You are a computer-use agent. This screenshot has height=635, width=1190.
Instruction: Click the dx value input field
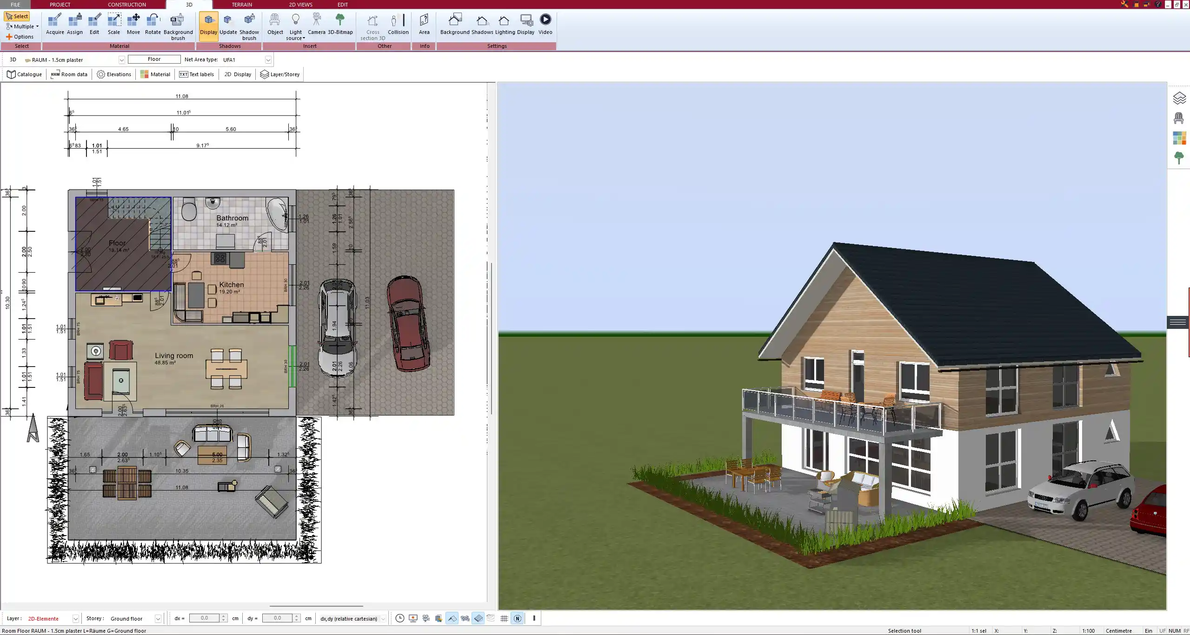coord(204,618)
